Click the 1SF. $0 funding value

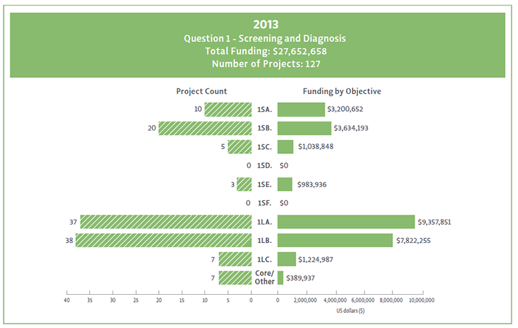(283, 203)
